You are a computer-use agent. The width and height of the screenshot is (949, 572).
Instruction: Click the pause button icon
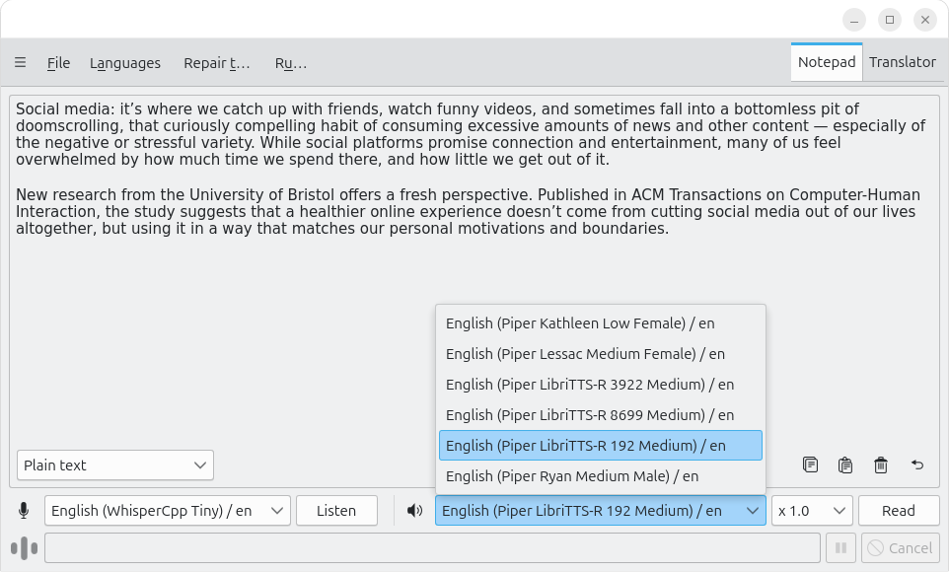click(x=840, y=548)
